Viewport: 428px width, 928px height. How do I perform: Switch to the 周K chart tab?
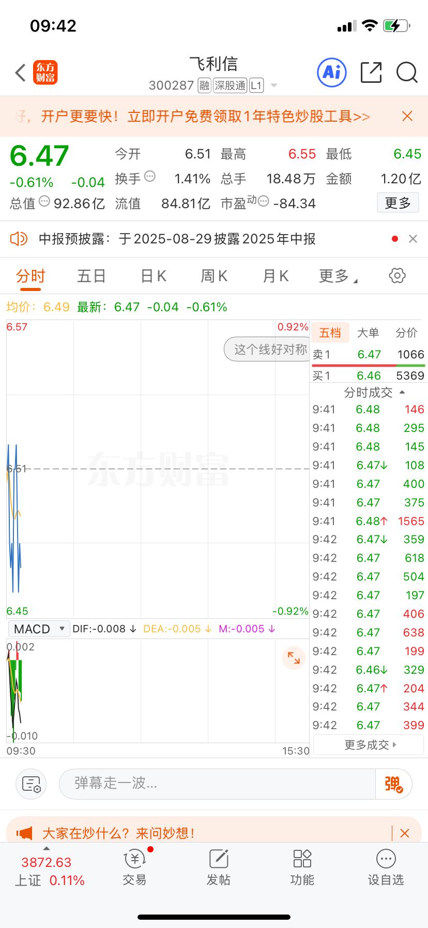click(214, 276)
